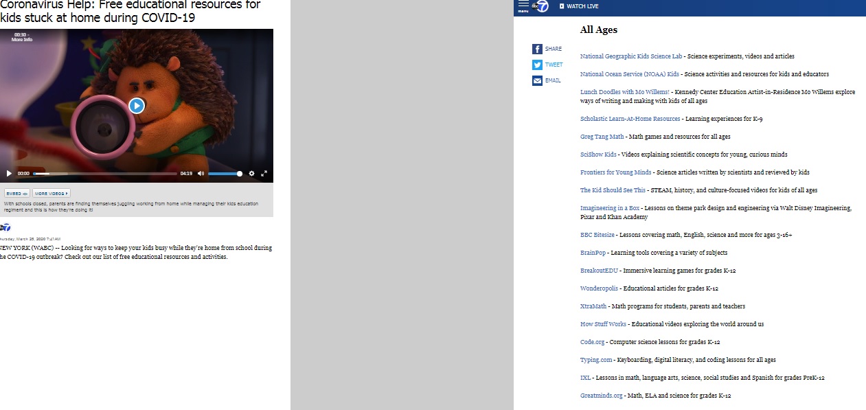Open the National Geographic Kids Science Lab link
The image size is (866, 410).
pos(631,56)
